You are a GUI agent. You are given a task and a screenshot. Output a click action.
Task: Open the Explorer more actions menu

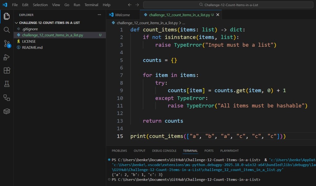[x=99, y=14]
